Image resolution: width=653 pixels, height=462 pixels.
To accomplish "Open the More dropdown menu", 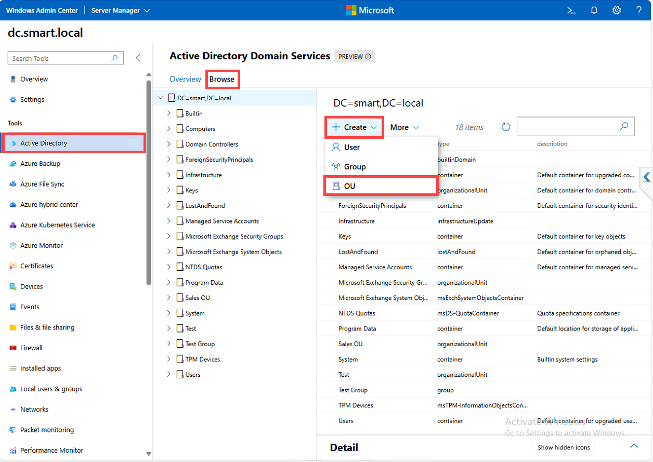I will [x=404, y=127].
